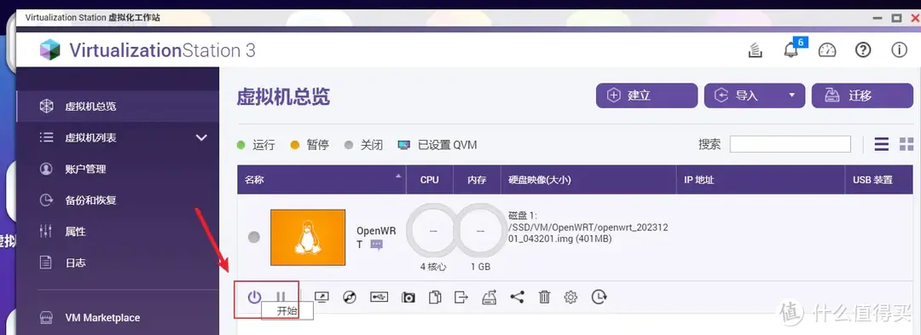Click the CPU column header

tap(429, 180)
